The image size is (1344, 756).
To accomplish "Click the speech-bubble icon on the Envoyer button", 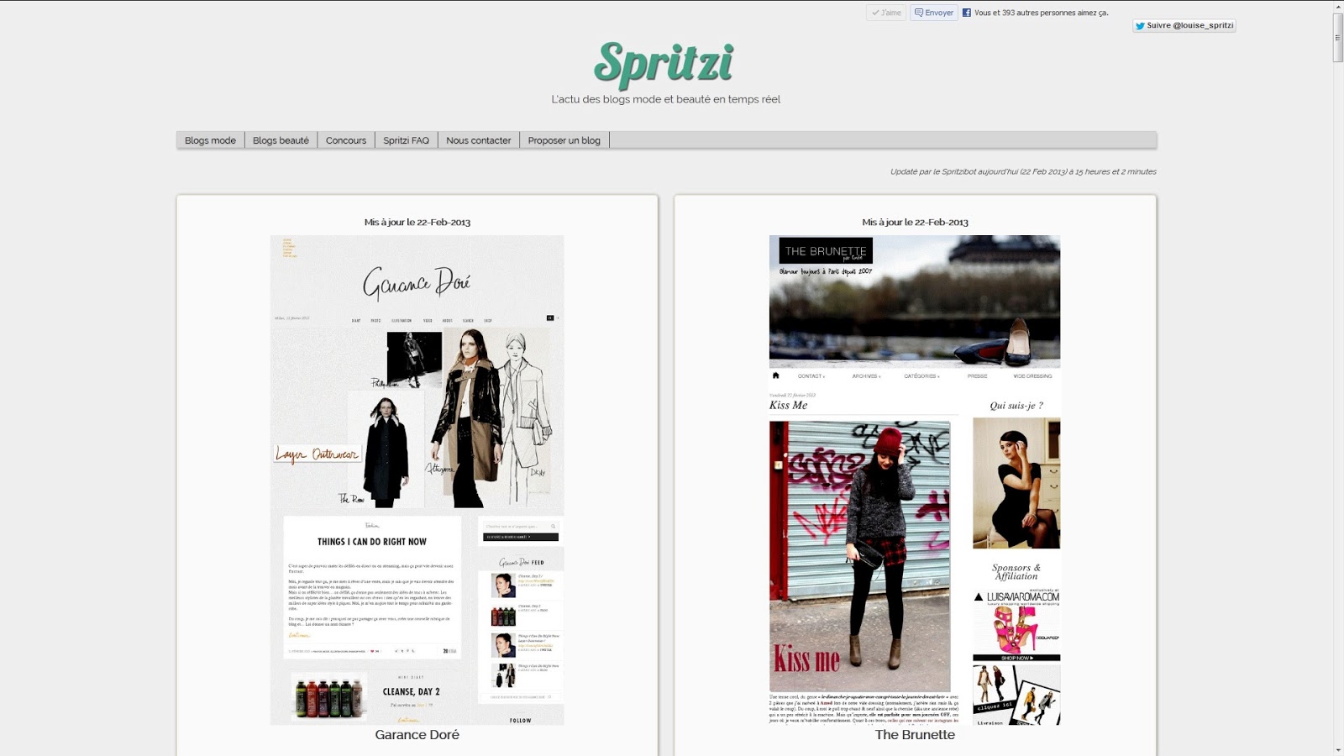I will click(x=920, y=13).
